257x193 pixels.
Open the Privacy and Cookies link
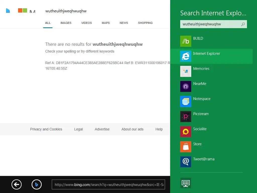point(46,129)
